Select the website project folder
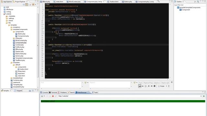The height and width of the screenshot is (116, 207). pyautogui.click(x=7, y=14)
